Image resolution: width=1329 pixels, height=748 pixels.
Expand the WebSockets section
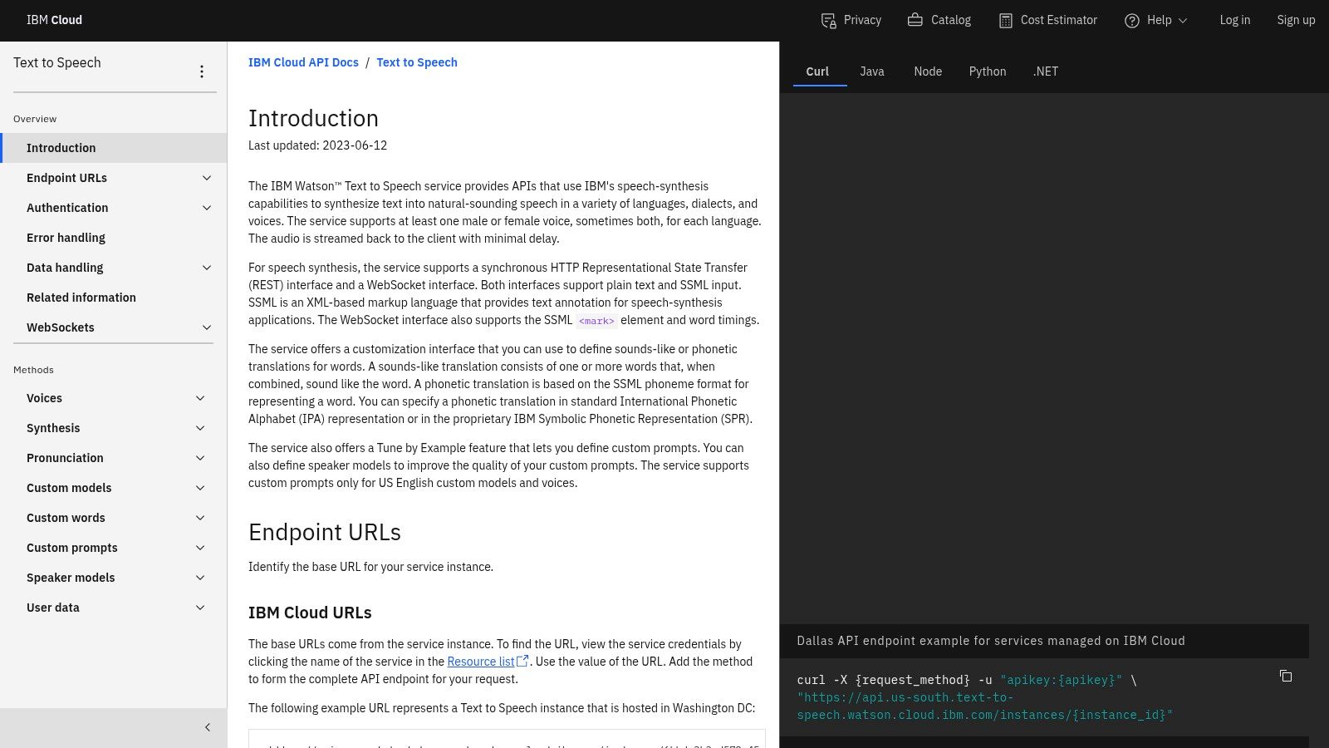pos(207,327)
